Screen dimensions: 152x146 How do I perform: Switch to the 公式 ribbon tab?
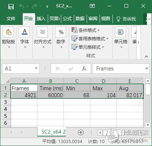(67, 19)
